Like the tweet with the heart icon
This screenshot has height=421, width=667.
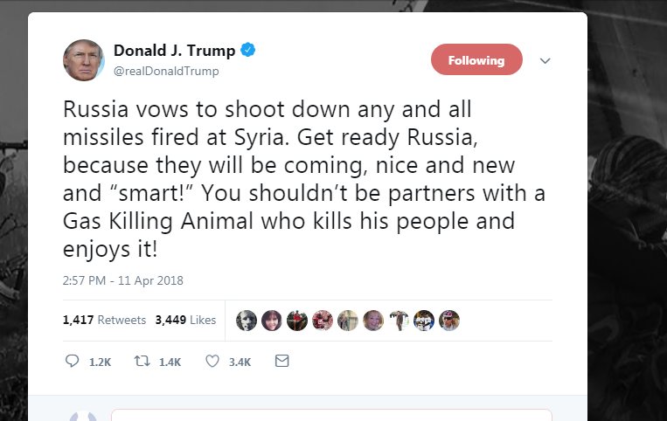[212, 361]
